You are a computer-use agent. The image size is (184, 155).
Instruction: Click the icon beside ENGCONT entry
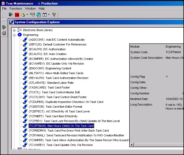[25, 68]
